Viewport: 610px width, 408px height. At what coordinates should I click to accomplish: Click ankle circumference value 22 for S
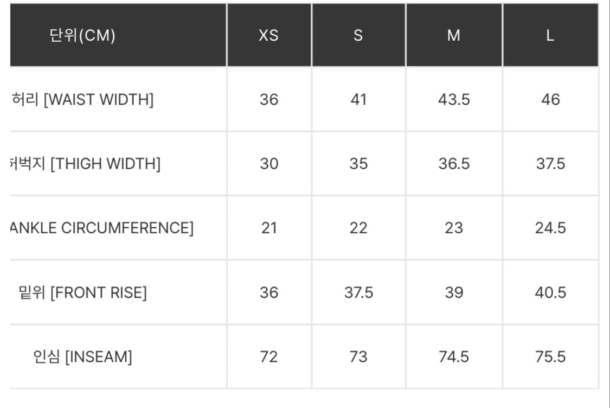pos(358,228)
